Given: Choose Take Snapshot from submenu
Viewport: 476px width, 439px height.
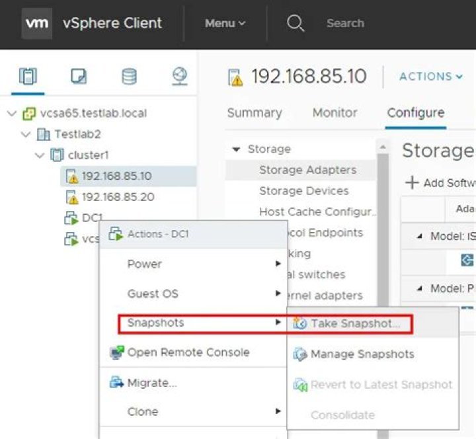Looking at the screenshot, I should click(x=373, y=323).
